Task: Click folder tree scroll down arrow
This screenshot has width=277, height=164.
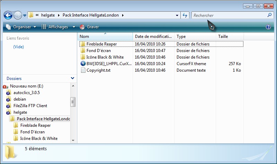Action: (x=73, y=141)
